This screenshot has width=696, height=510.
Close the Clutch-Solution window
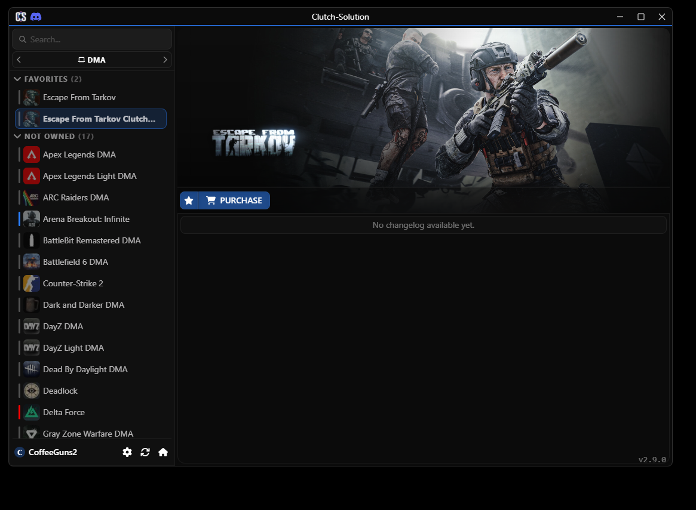[662, 17]
